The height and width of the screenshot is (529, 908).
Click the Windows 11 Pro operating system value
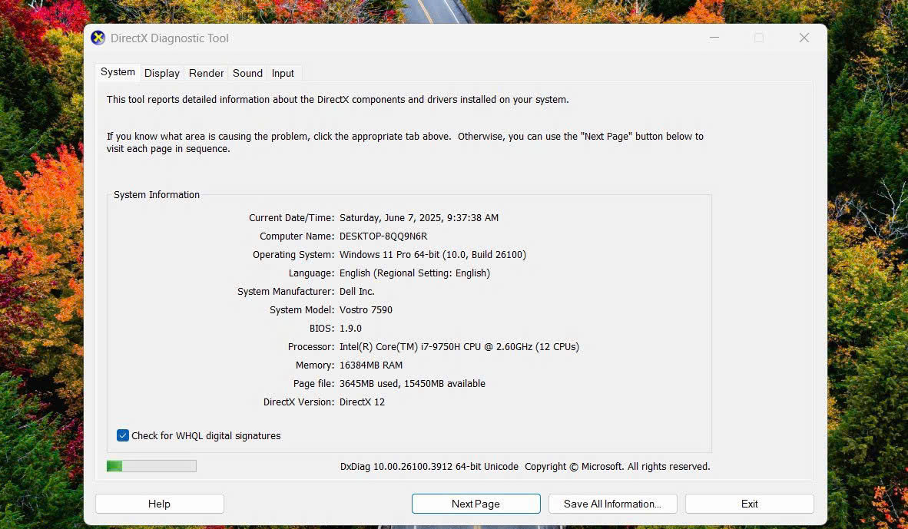tap(432, 255)
